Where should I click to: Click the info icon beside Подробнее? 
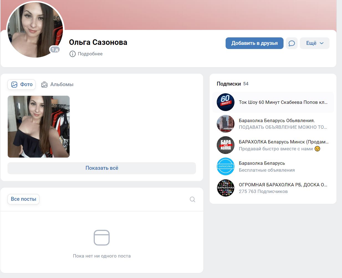[x=72, y=54]
